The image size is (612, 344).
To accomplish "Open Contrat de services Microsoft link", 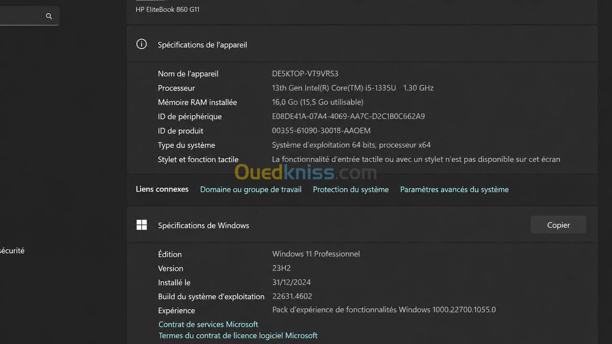I will [x=208, y=324].
